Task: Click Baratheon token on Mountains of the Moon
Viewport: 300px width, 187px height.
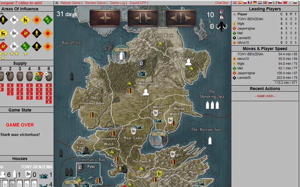Action: (x=159, y=174)
